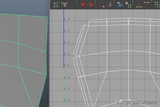The image size is (160, 107).
Task: Click the blue cross-shaped UV icon
Action: pyautogui.click(x=120, y=5)
